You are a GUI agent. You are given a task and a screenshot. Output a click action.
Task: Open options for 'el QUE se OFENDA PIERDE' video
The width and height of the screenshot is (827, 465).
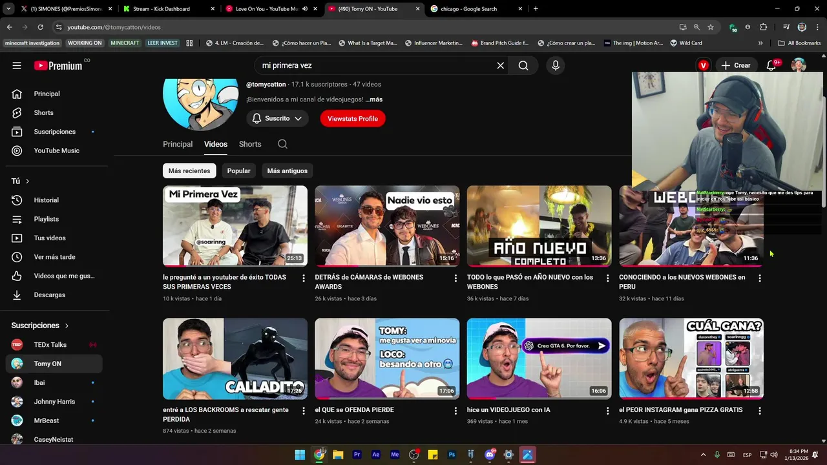[455, 411]
